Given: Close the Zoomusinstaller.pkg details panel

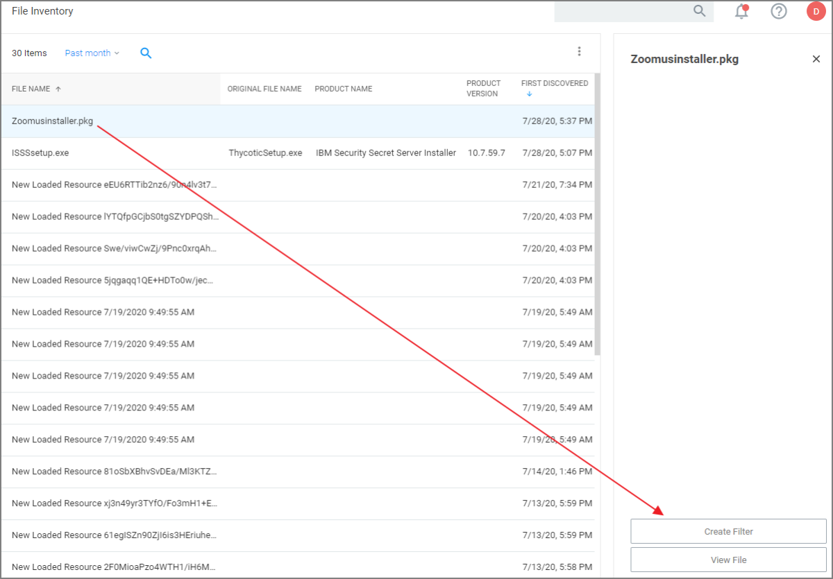Looking at the screenshot, I should [x=816, y=59].
